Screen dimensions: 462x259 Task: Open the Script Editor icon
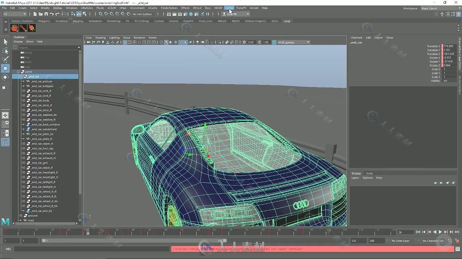458,249
